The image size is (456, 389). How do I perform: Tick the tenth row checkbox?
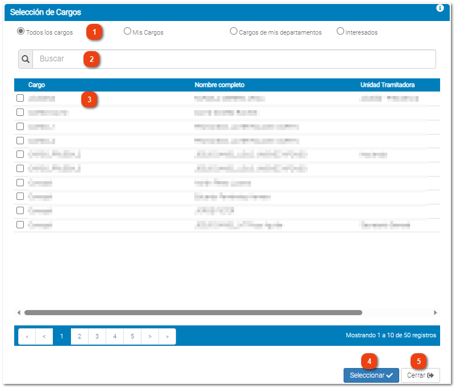20,225
